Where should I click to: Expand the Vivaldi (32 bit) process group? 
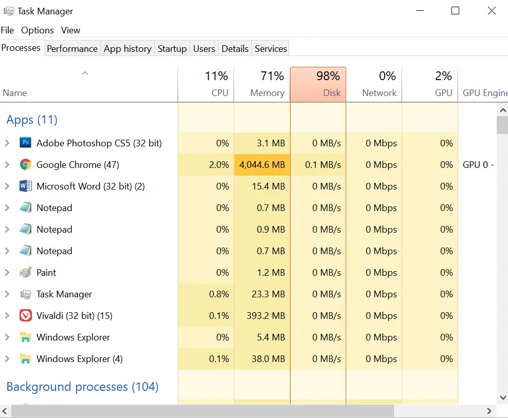(x=7, y=315)
